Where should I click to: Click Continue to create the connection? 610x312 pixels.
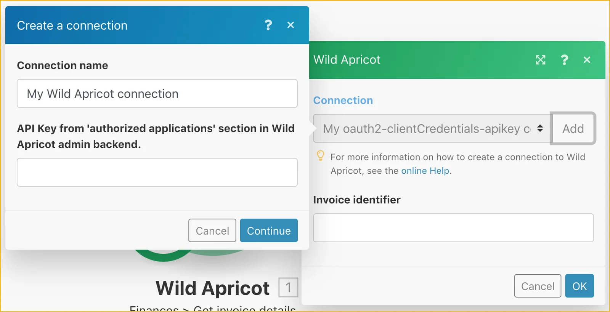(269, 230)
